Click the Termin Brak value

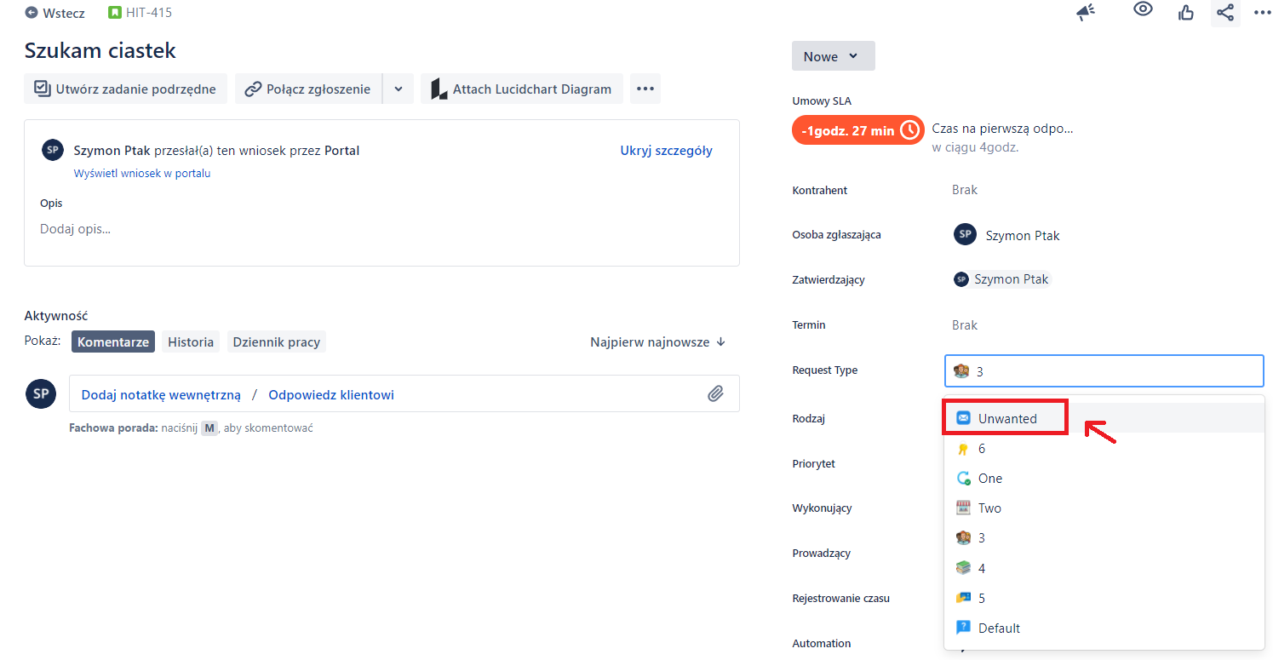pyautogui.click(x=965, y=324)
